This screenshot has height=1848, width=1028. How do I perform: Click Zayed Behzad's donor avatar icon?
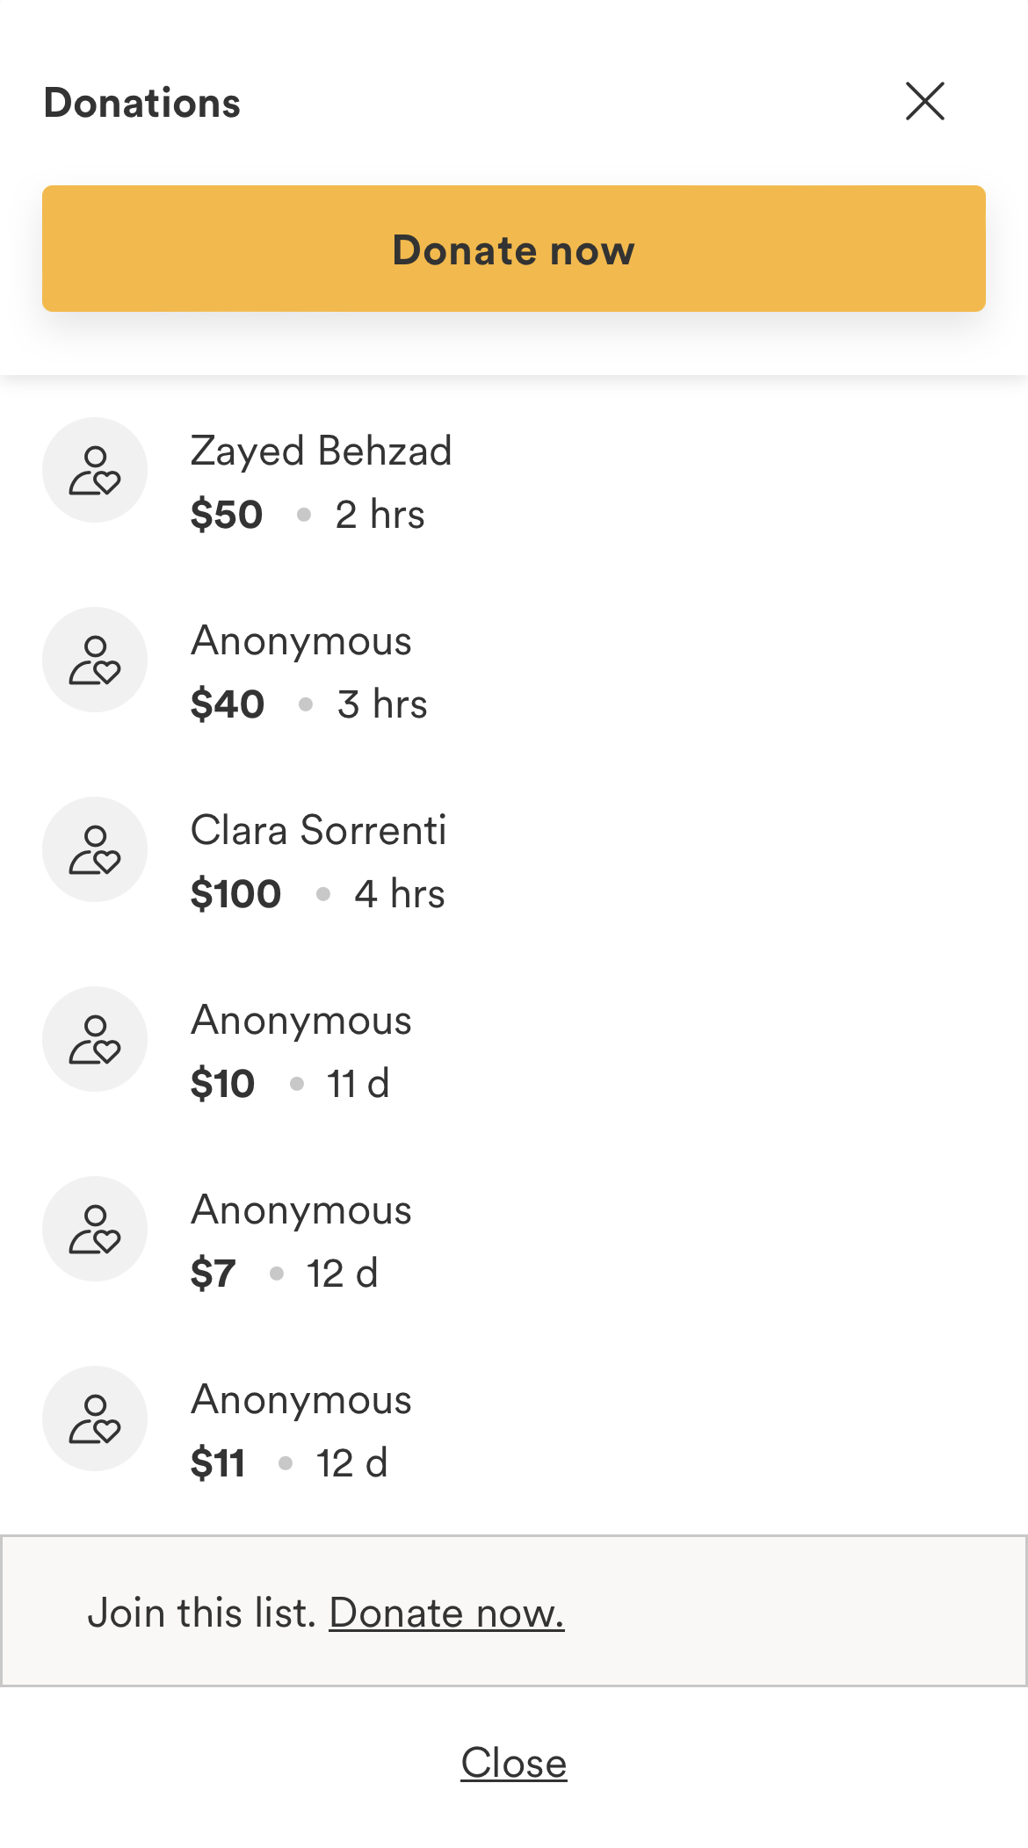(x=95, y=470)
